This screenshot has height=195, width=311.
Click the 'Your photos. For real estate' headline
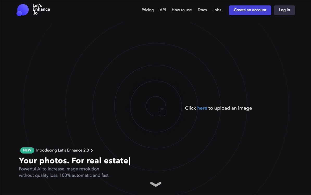73,161
